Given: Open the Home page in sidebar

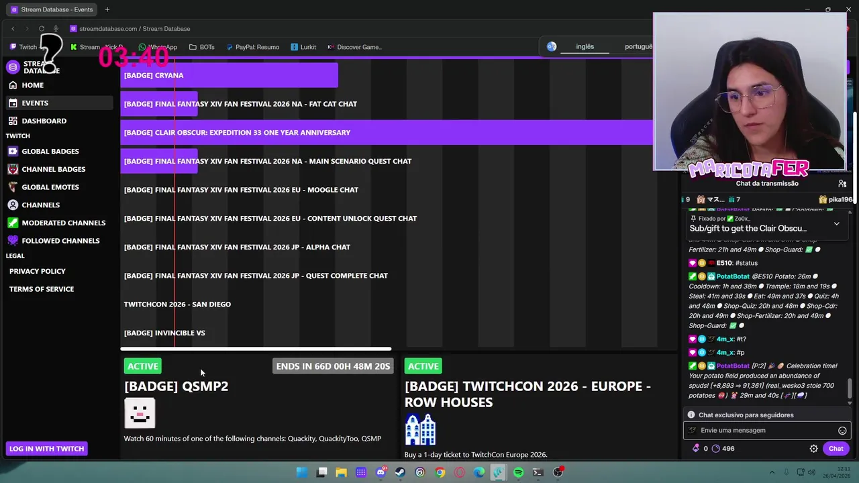Looking at the screenshot, I should (x=32, y=85).
